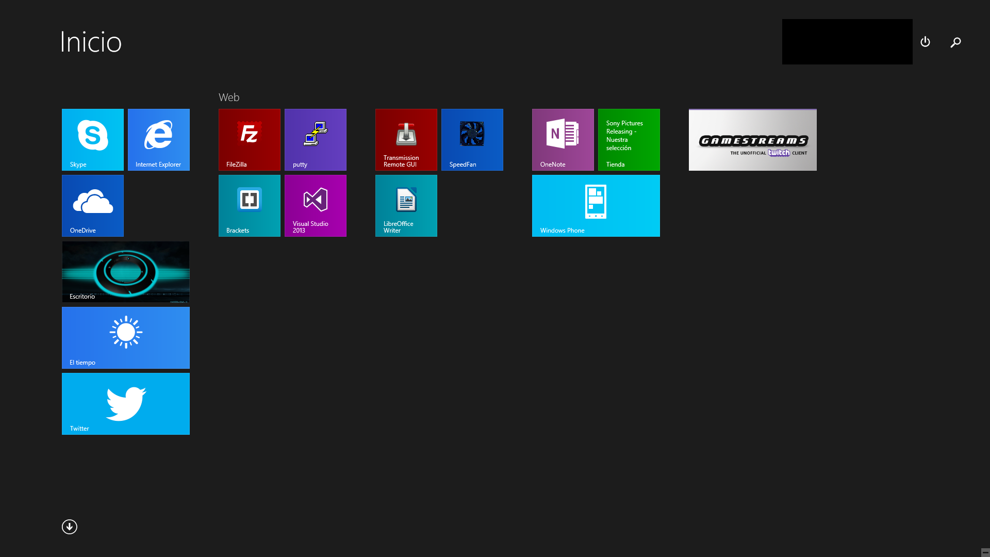Open the Escritorio desktop tile
The width and height of the screenshot is (990, 557).
[x=126, y=272]
